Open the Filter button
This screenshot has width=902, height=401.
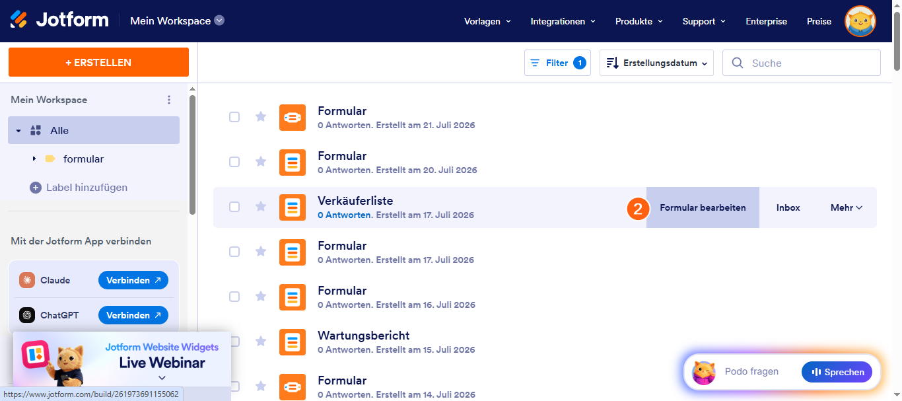click(557, 63)
